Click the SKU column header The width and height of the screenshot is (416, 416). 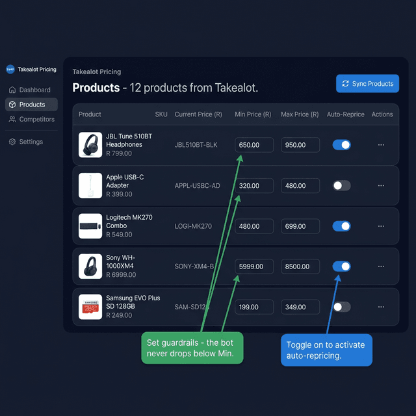(161, 114)
